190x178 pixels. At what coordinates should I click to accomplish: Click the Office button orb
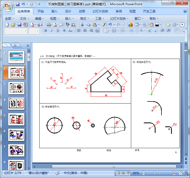pos(8,7)
